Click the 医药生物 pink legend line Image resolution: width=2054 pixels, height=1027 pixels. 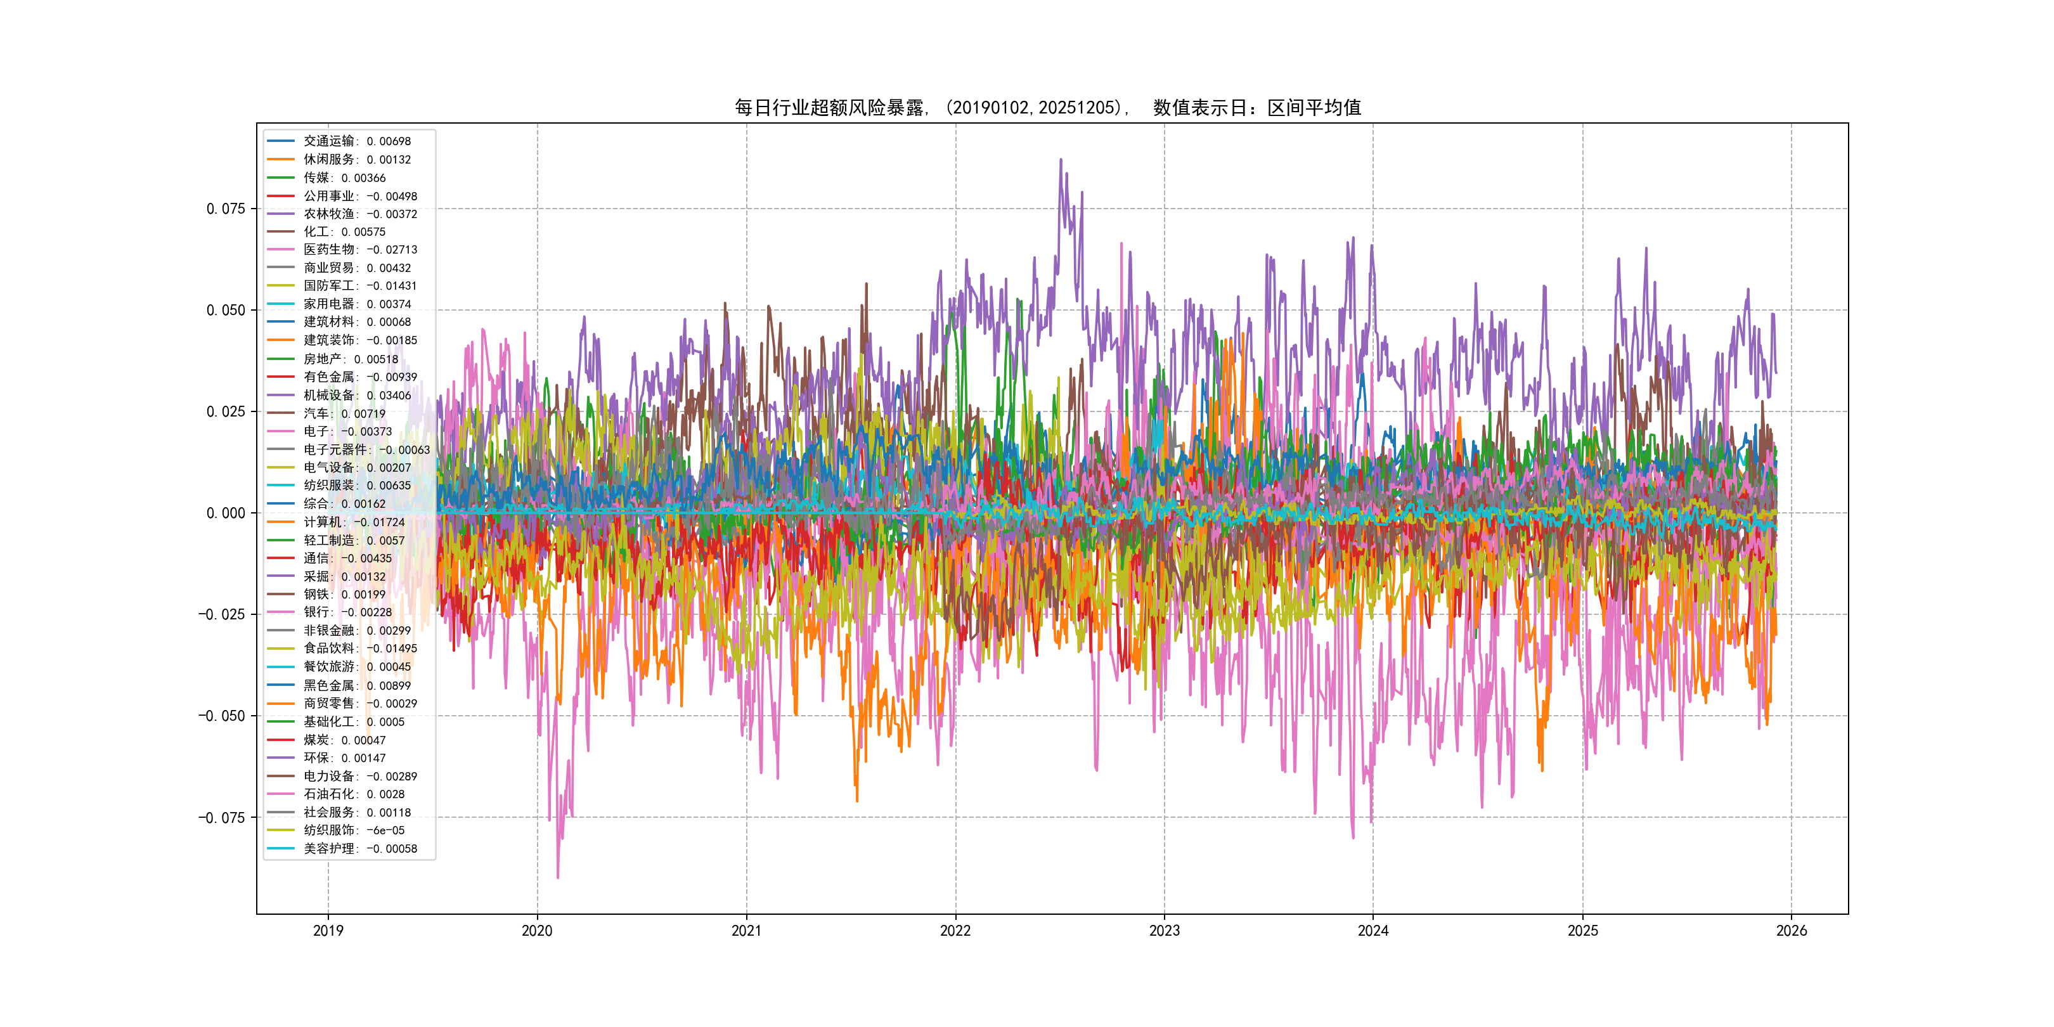(281, 250)
